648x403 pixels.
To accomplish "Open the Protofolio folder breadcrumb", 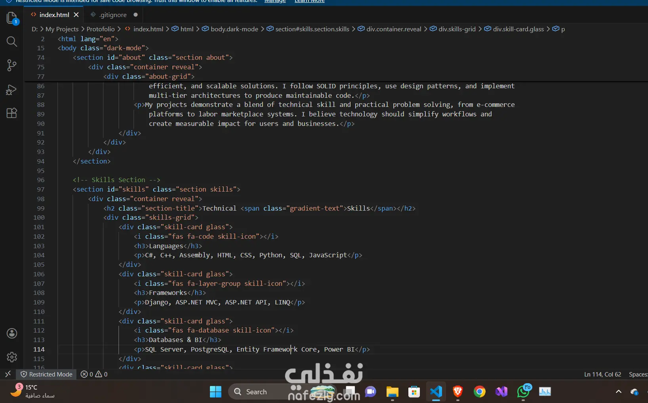I will click(x=101, y=29).
